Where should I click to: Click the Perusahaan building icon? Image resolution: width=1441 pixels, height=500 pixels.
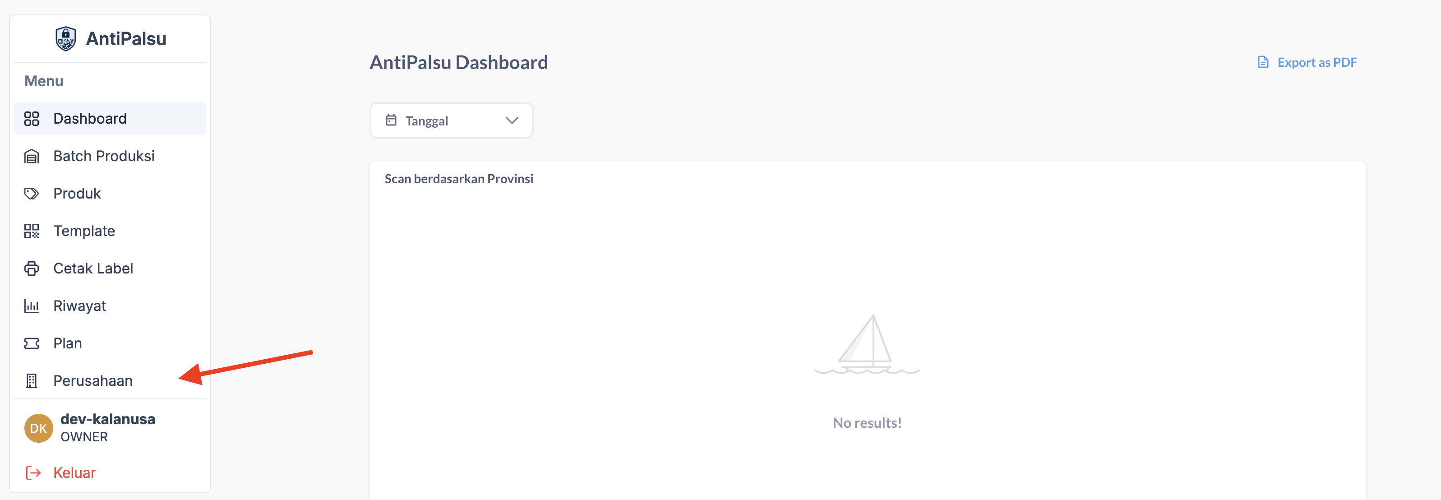(31, 381)
